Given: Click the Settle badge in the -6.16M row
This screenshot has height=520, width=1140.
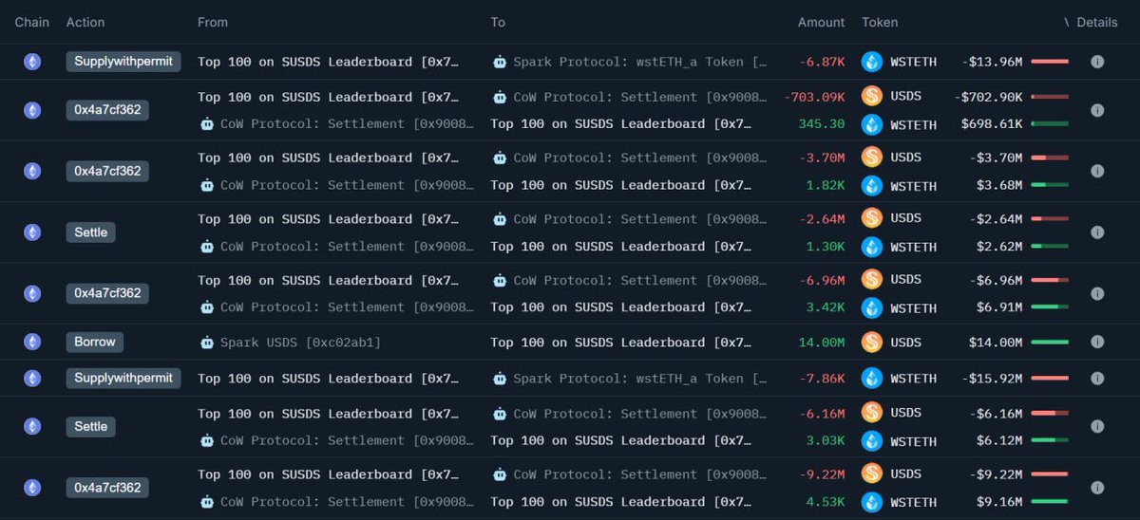Looking at the screenshot, I should [x=91, y=426].
